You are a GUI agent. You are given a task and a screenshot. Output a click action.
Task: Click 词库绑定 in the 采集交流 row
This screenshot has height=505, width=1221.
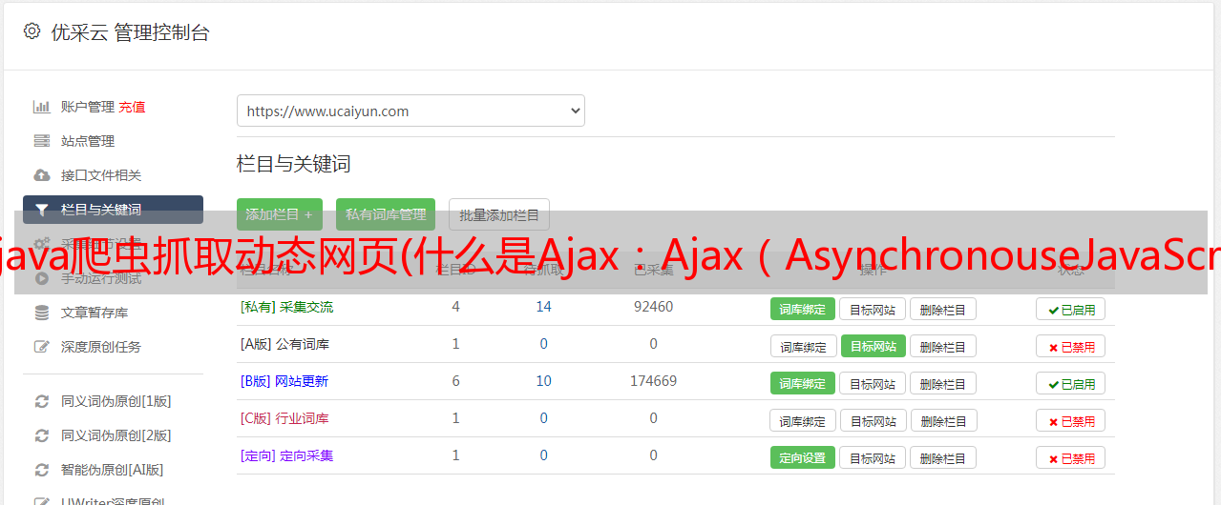coord(803,309)
